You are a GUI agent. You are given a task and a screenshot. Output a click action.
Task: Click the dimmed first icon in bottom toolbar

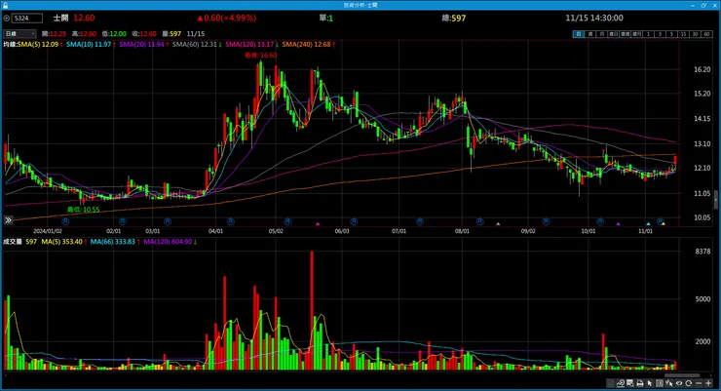tap(610, 383)
